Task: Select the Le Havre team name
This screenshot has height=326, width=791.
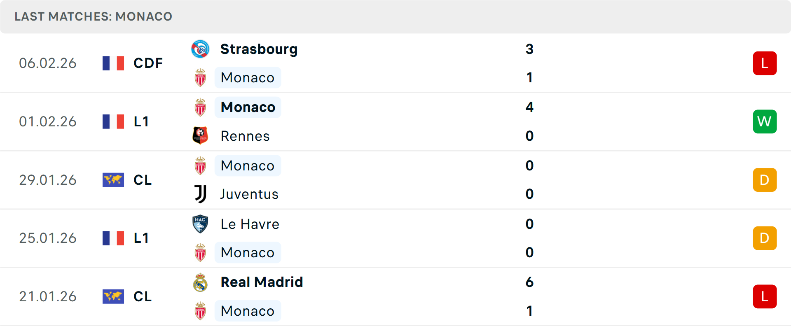Action: [250, 224]
